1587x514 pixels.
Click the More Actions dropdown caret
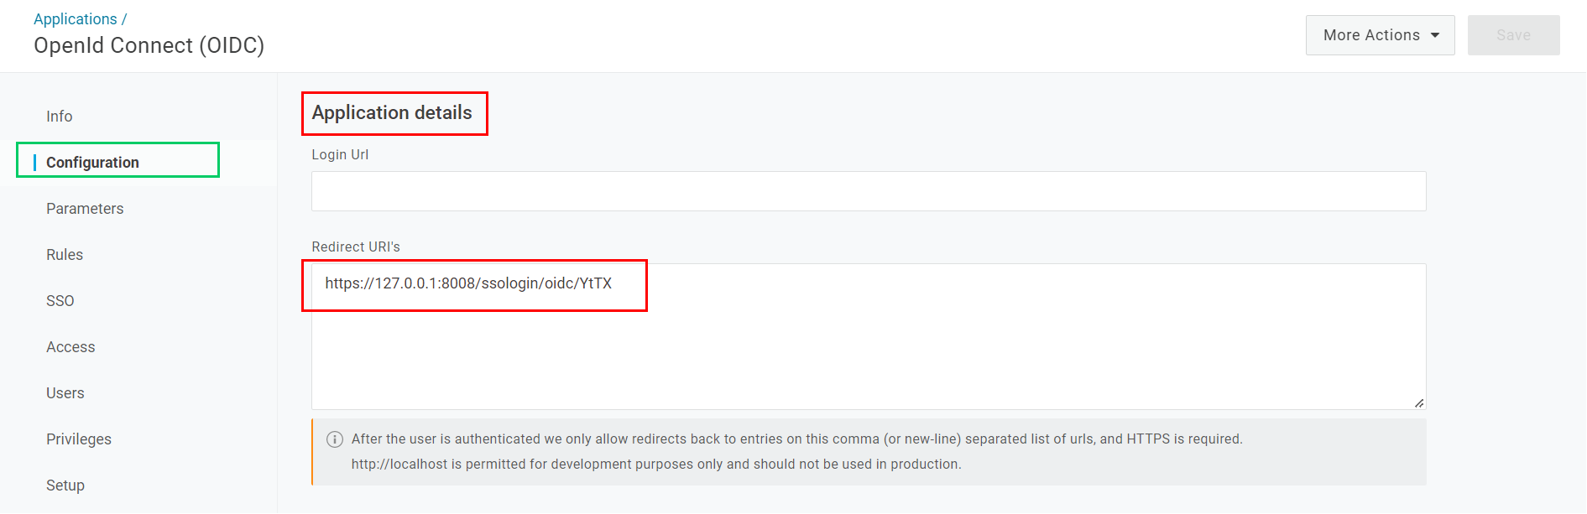[1435, 35]
